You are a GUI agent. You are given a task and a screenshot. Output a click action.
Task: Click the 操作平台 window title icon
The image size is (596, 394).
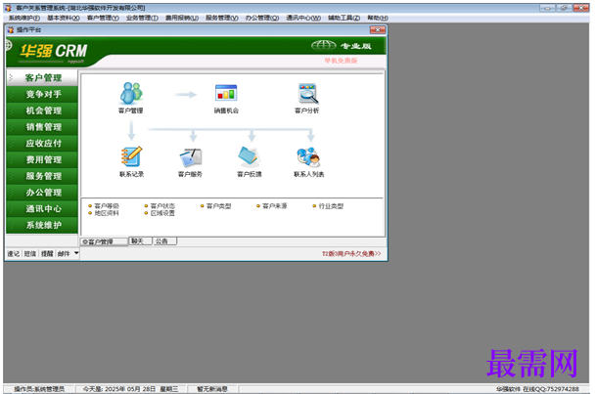(11, 30)
